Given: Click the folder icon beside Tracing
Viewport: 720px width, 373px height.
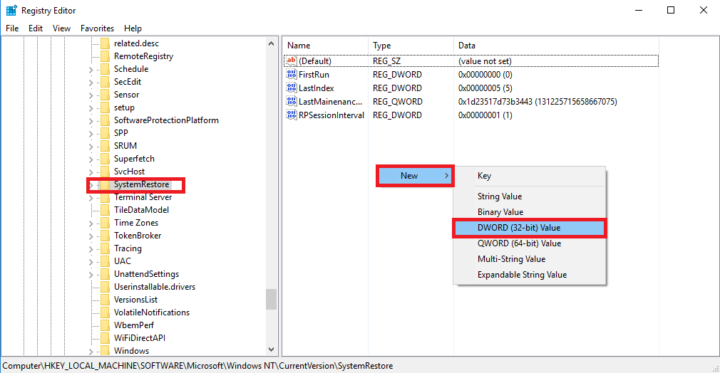Looking at the screenshot, I should point(106,248).
